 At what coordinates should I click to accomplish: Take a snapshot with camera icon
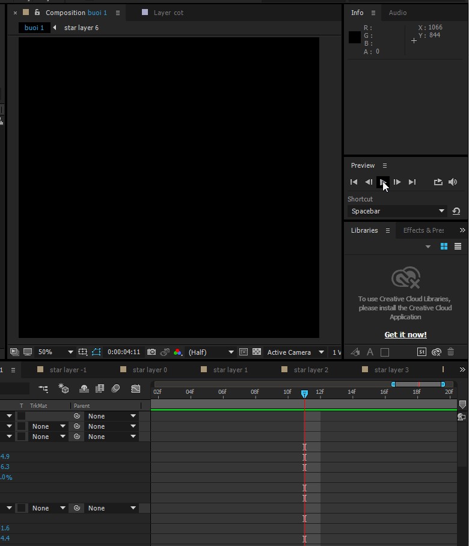tap(152, 352)
